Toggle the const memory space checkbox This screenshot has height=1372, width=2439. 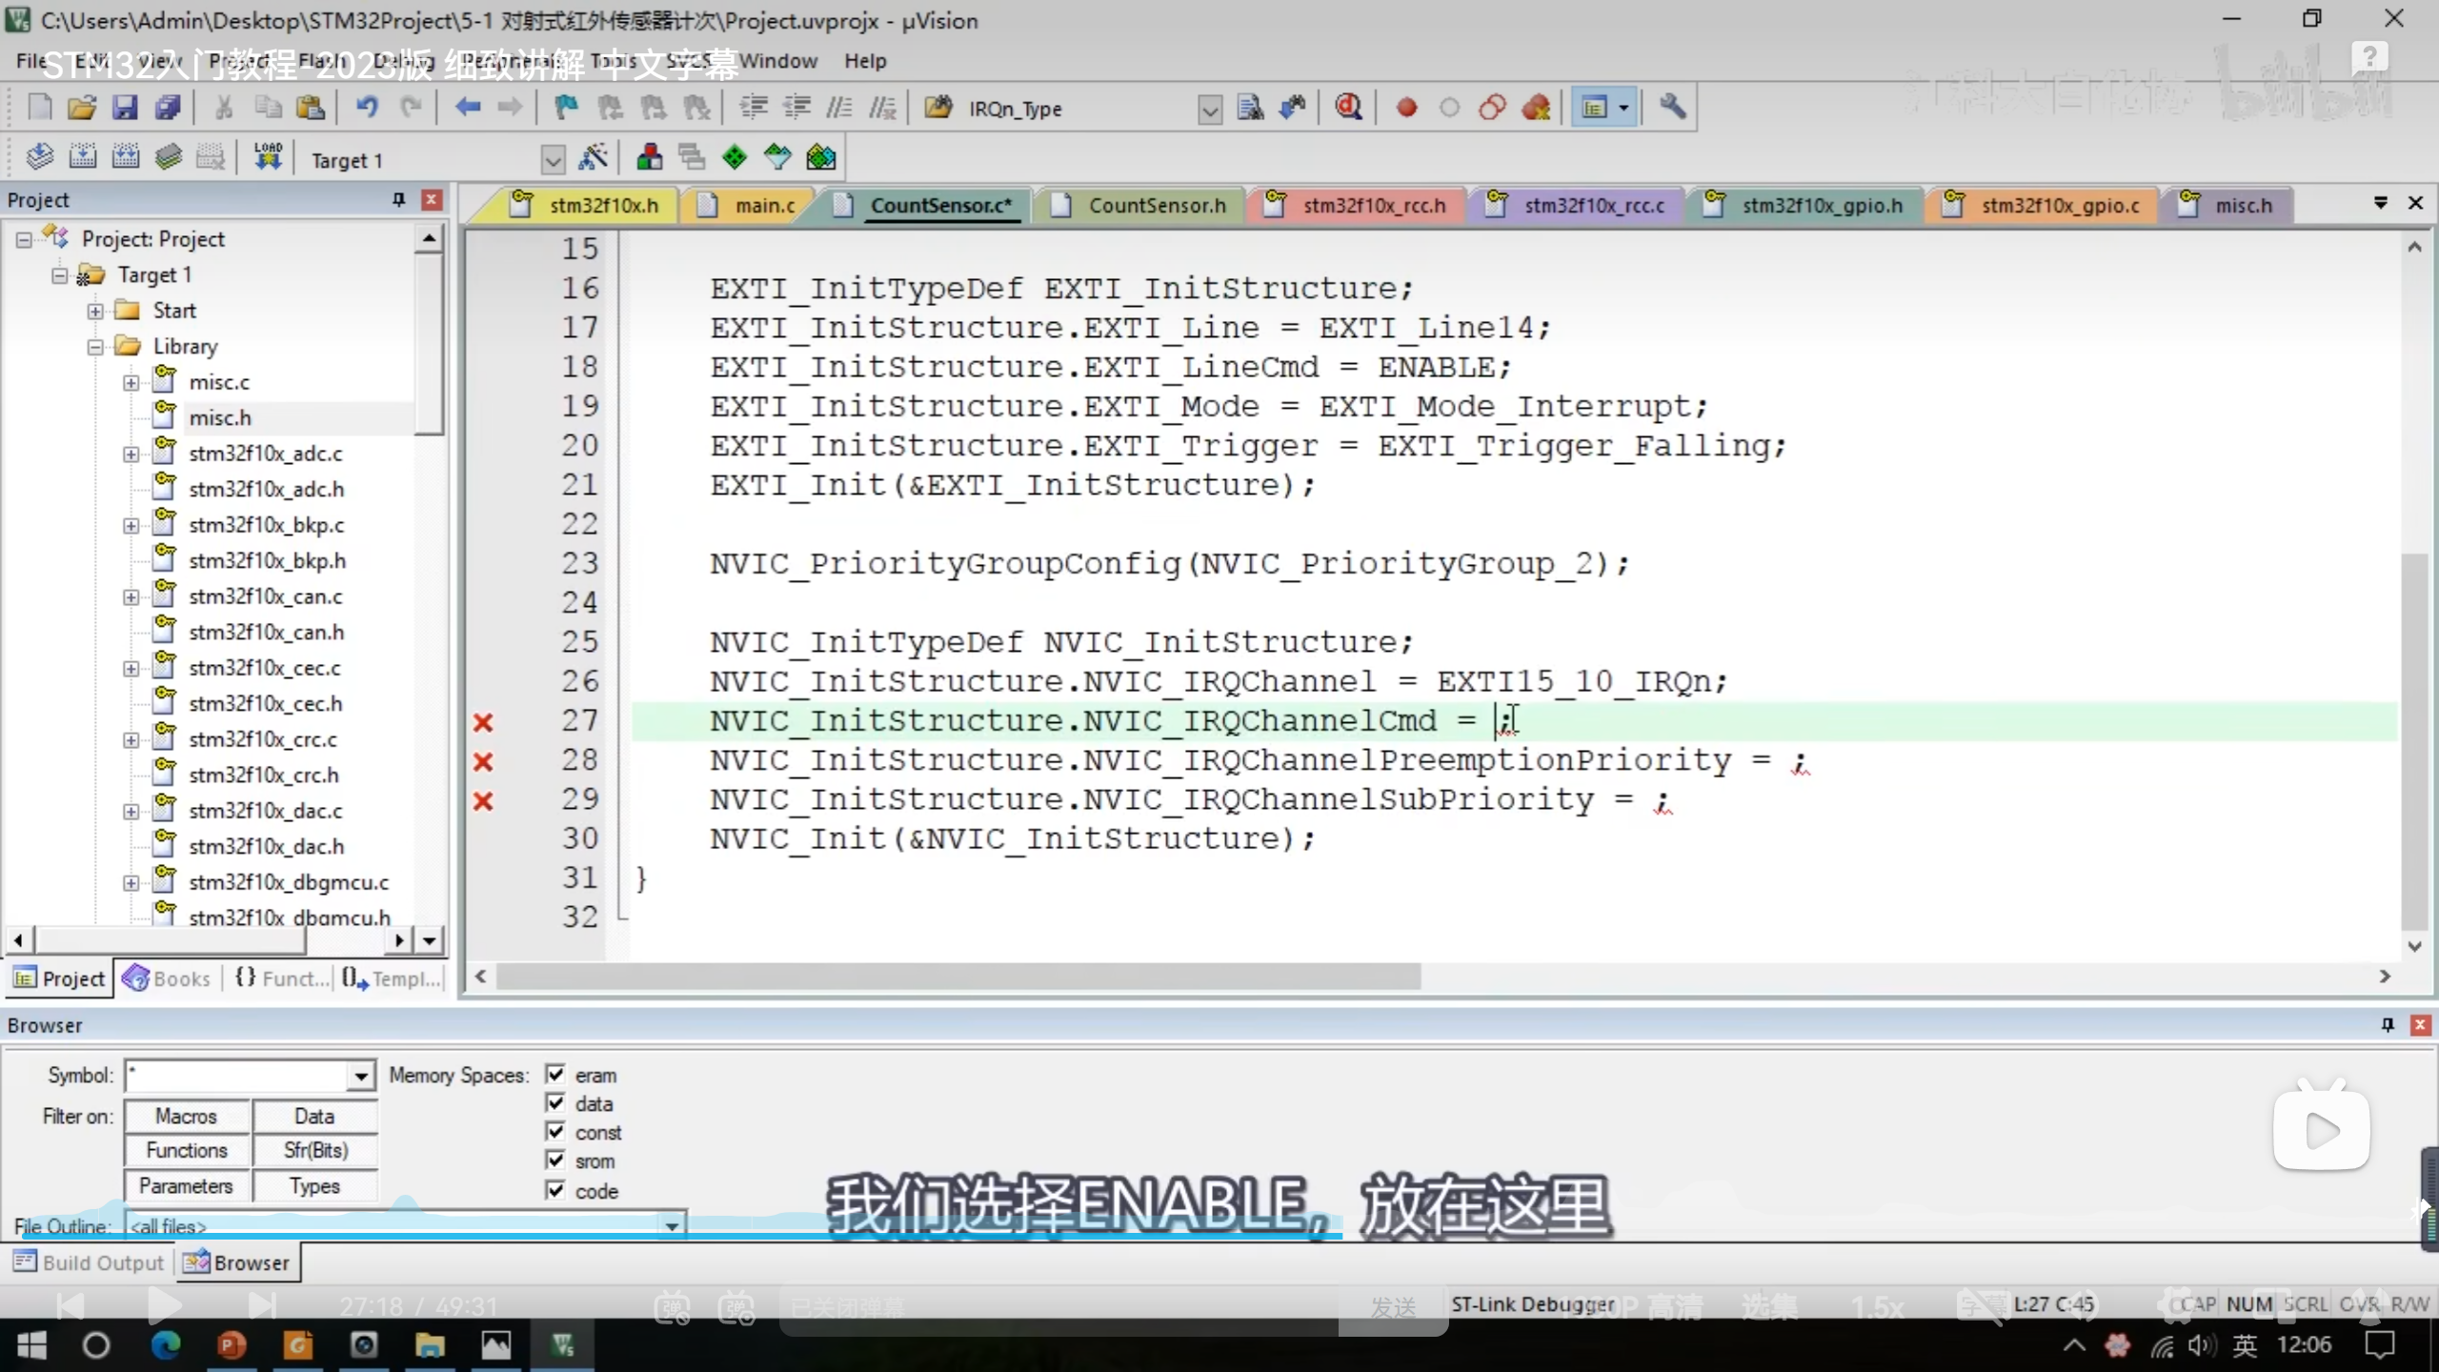[x=555, y=1132]
